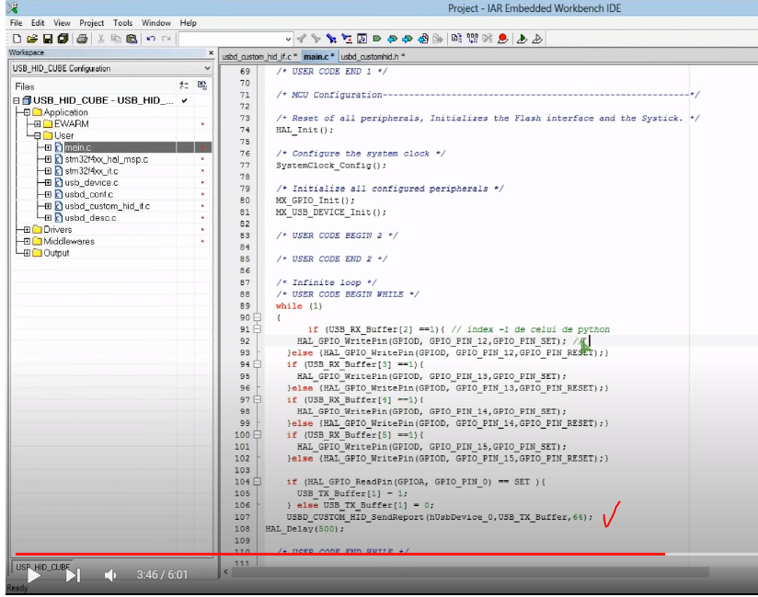This screenshot has width=758, height=597.
Task: Open the Edit menu
Action: [38, 23]
